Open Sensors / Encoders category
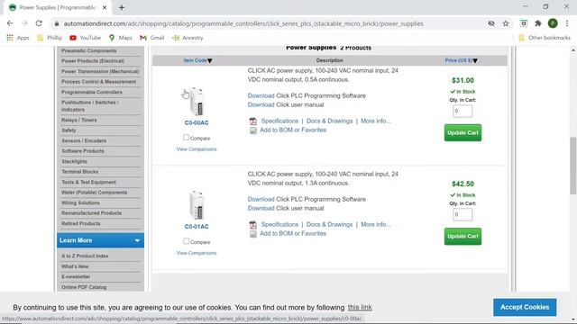 click(84, 140)
